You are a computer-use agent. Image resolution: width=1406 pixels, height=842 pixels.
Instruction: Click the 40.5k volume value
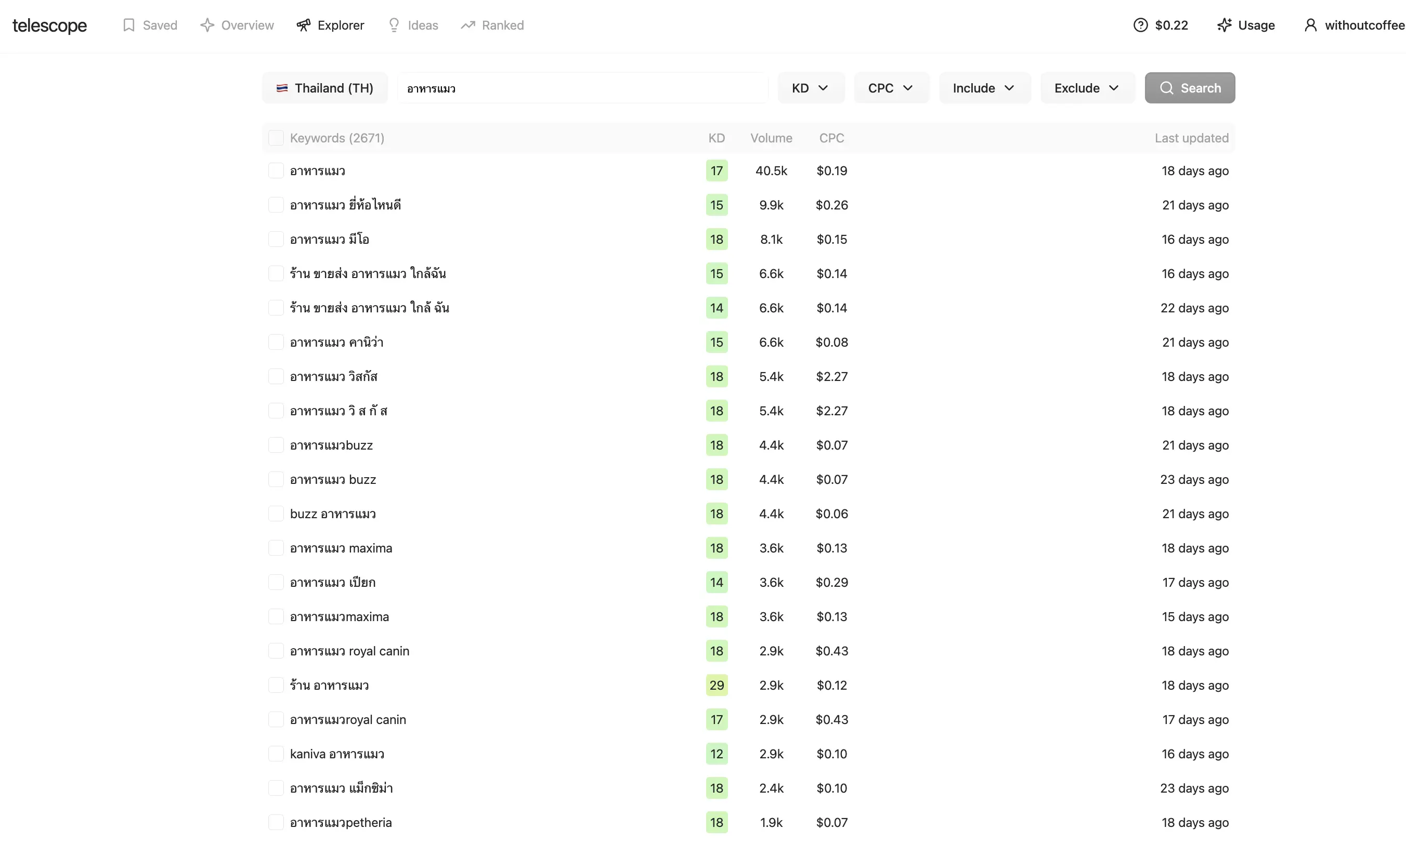pyautogui.click(x=771, y=171)
